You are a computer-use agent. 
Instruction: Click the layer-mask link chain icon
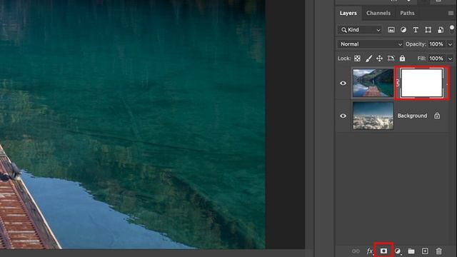[x=397, y=83]
